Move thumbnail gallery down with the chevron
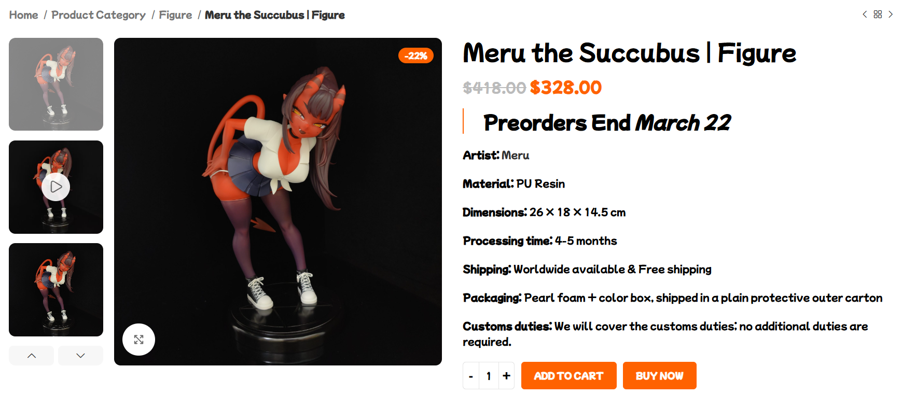This screenshot has width=902, height=395. (80, 356)
